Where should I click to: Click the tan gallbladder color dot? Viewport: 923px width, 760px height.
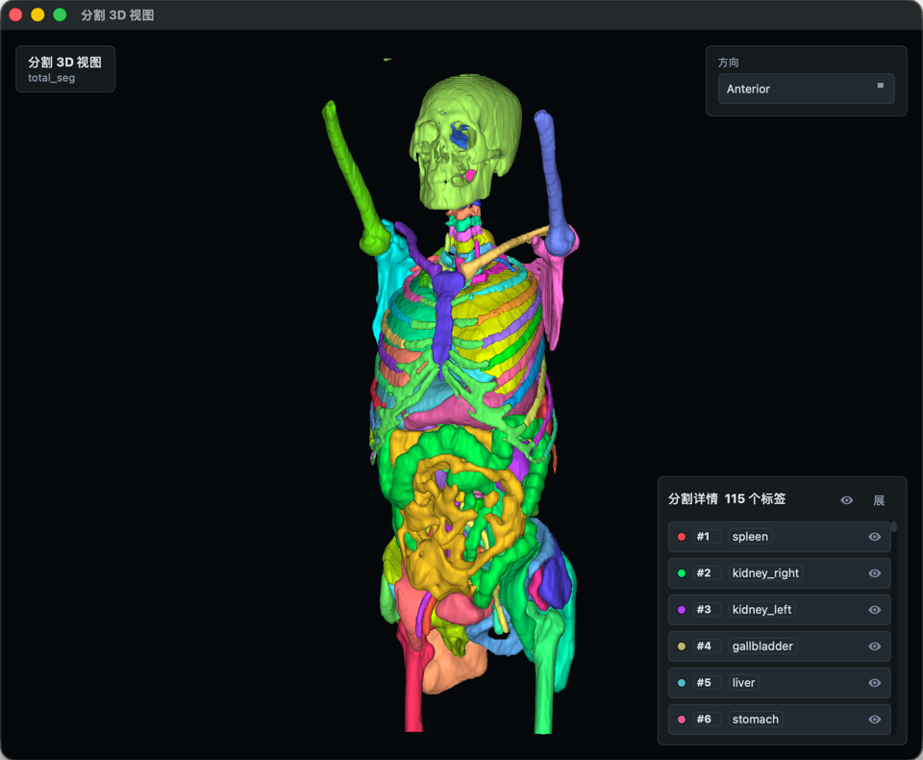pyautogui.click(x=682, y=646)
